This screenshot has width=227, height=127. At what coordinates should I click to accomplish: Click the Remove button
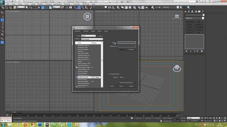(x=131, y=49)
